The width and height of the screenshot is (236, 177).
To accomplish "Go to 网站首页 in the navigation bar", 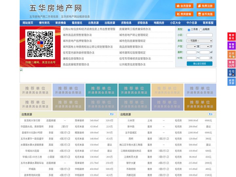I will coord(28,23).
